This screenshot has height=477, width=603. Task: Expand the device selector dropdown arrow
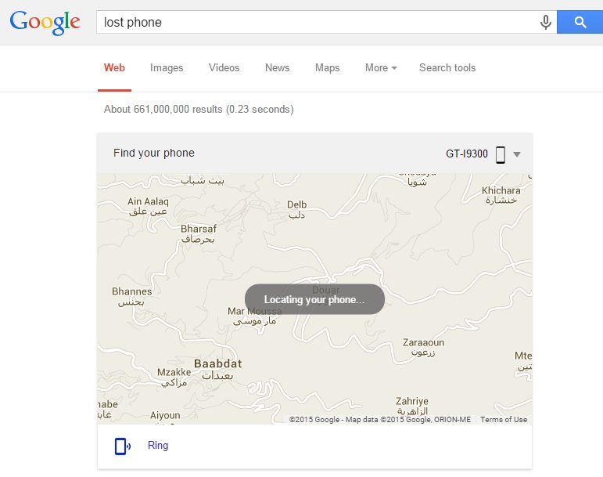point(517,155)
